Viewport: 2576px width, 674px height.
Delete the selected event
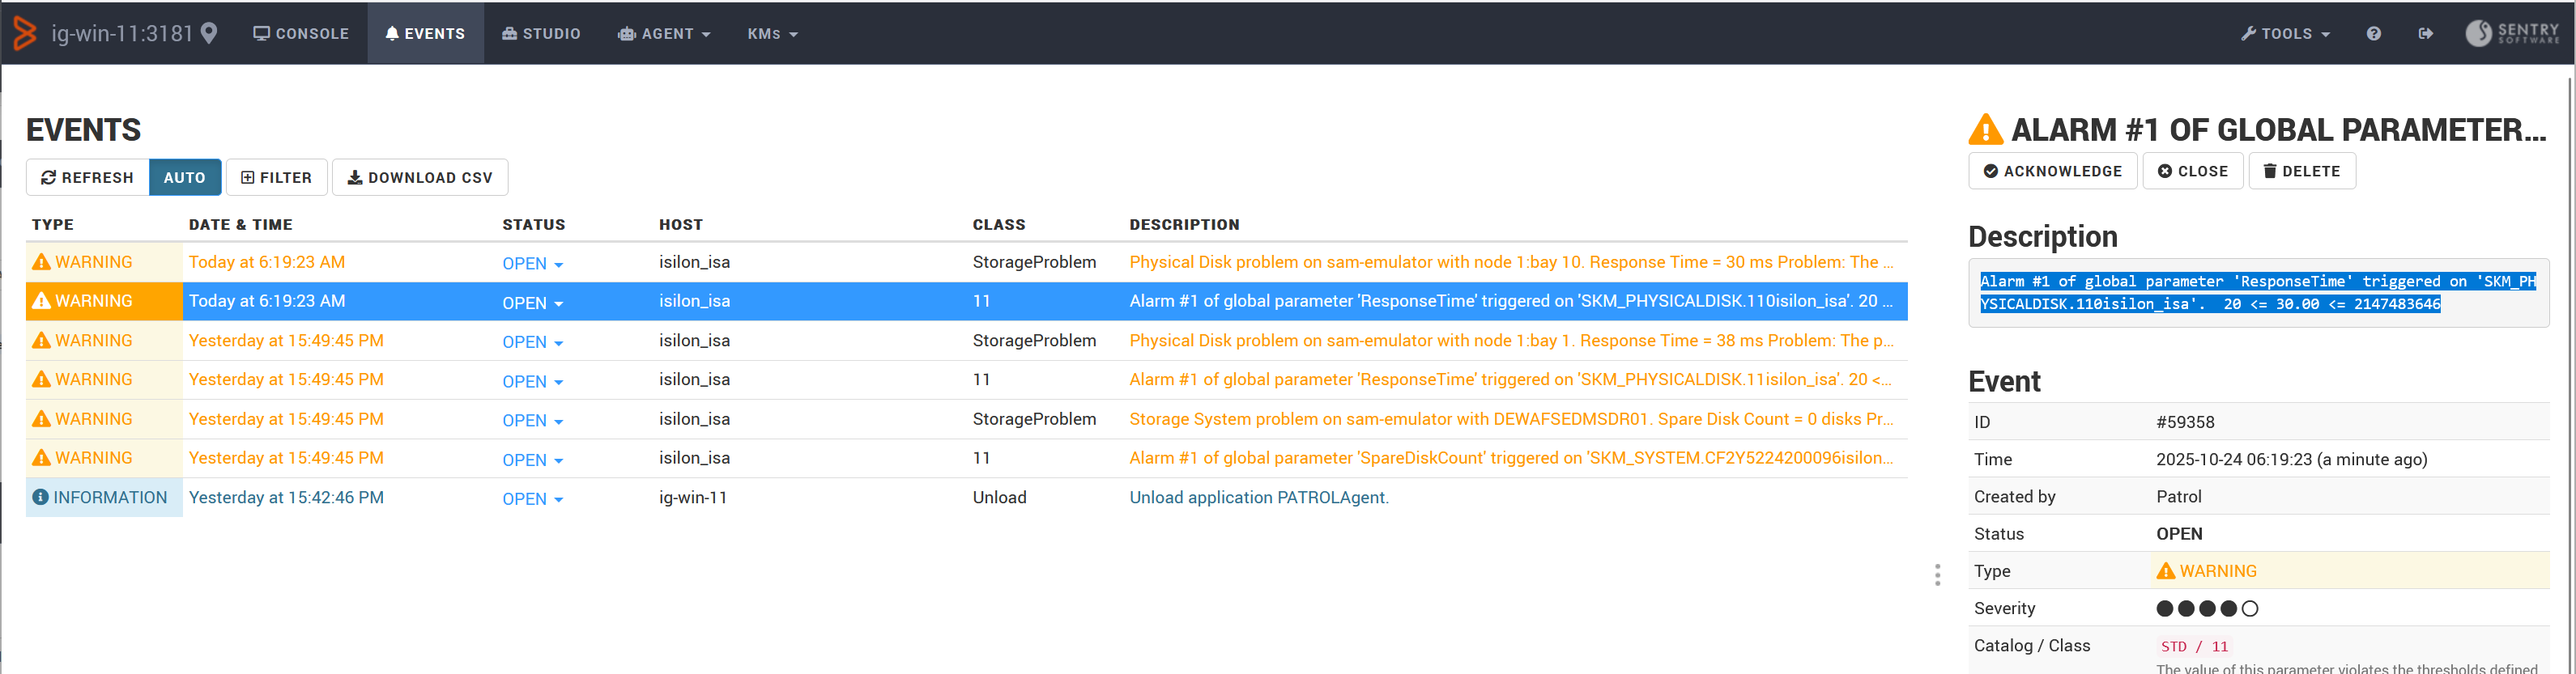pyautogui.click(x=2301, y=171)
